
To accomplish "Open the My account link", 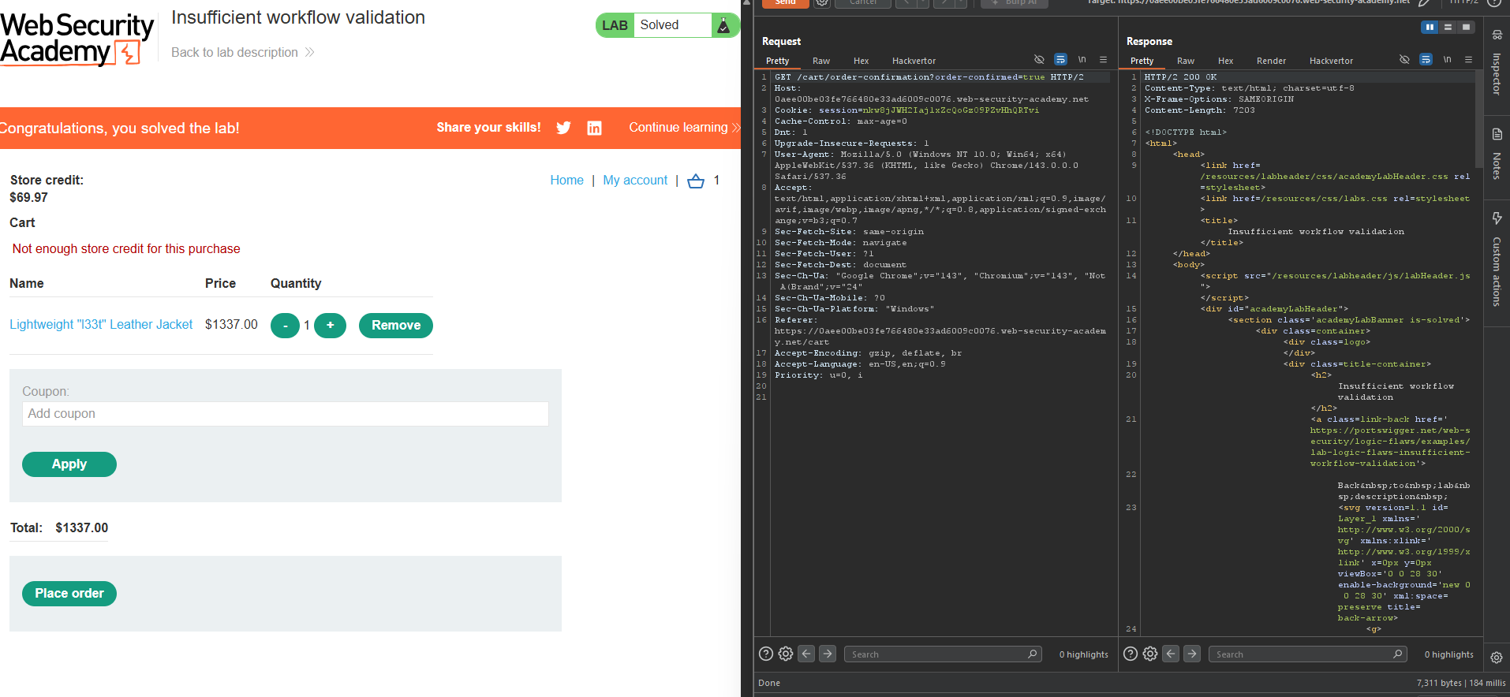I will tap(635, 181).
